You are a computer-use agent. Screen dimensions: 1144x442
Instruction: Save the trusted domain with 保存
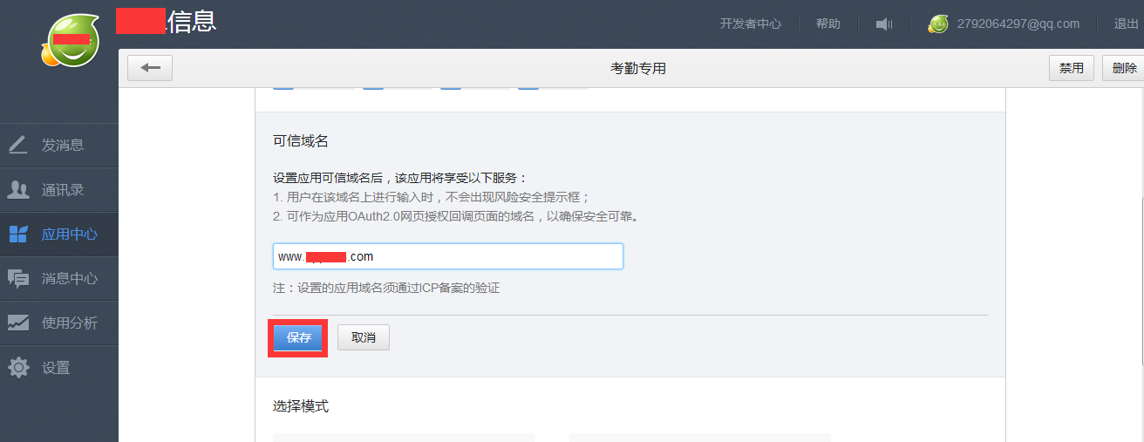298,337
